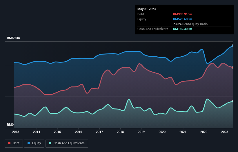Click the 2015 x-axis label
This screenshot has height=152, width=238.
pos(57,132)
